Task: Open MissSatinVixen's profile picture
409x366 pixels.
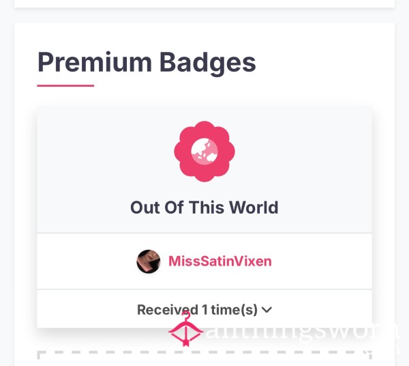Action: tap(149, 262)
